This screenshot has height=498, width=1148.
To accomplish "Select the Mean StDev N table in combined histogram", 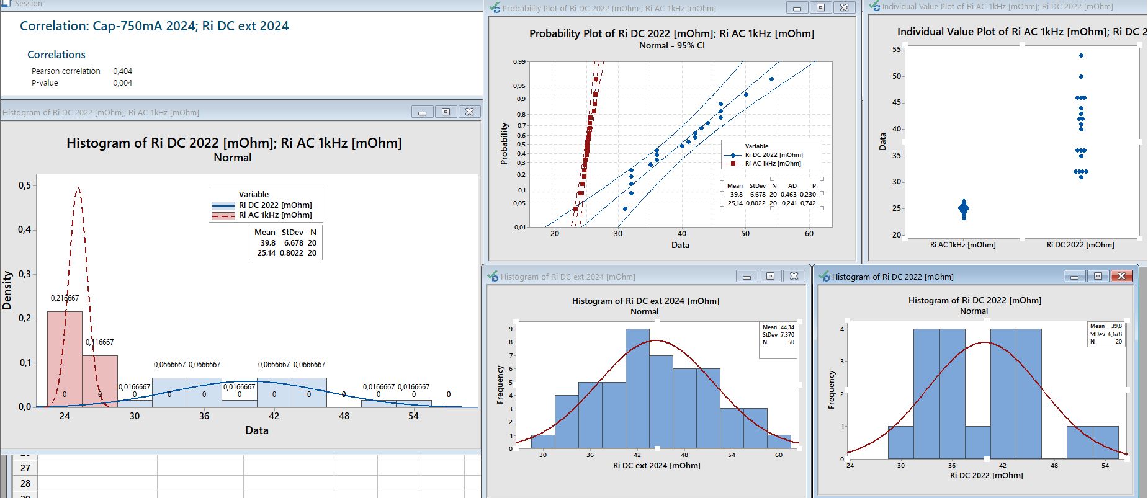I will [x=285, y=242].
